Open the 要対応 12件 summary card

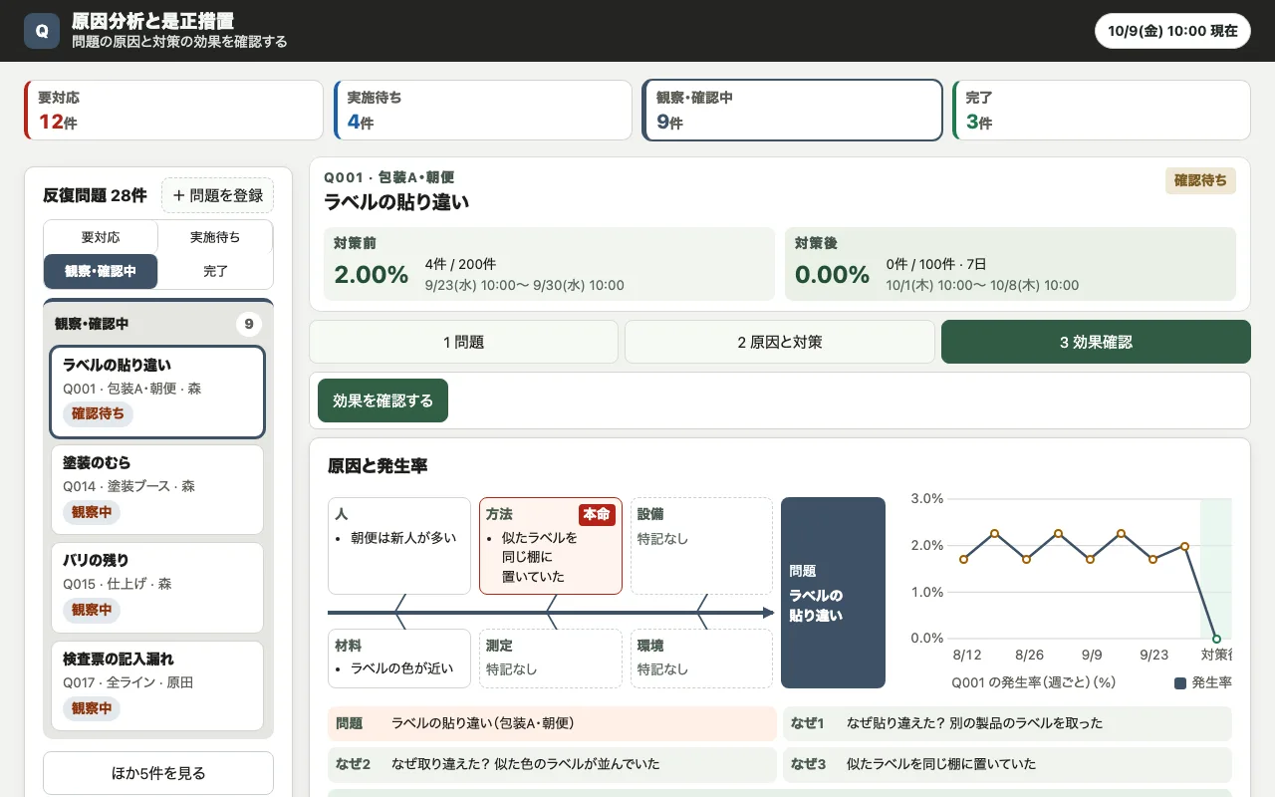[173, 110]
